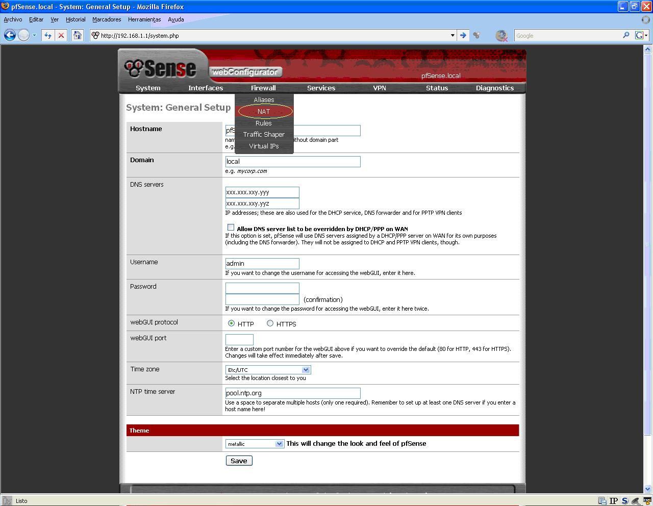Click the Hostname input field
Viewport: 653px width, 506px height.
293,131
